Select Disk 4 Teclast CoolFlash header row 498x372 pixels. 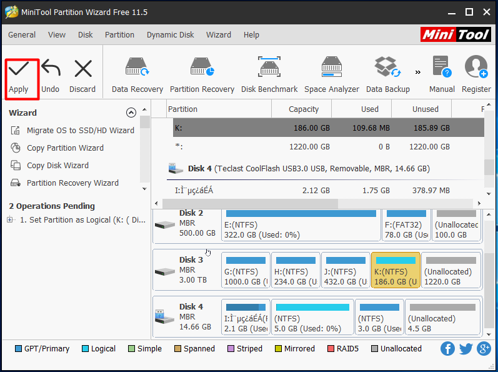pyautogui.click(x=326, y=168)
